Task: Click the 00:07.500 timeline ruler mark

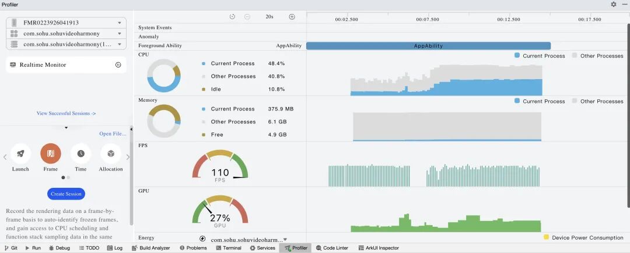Action: coord(428,19)
